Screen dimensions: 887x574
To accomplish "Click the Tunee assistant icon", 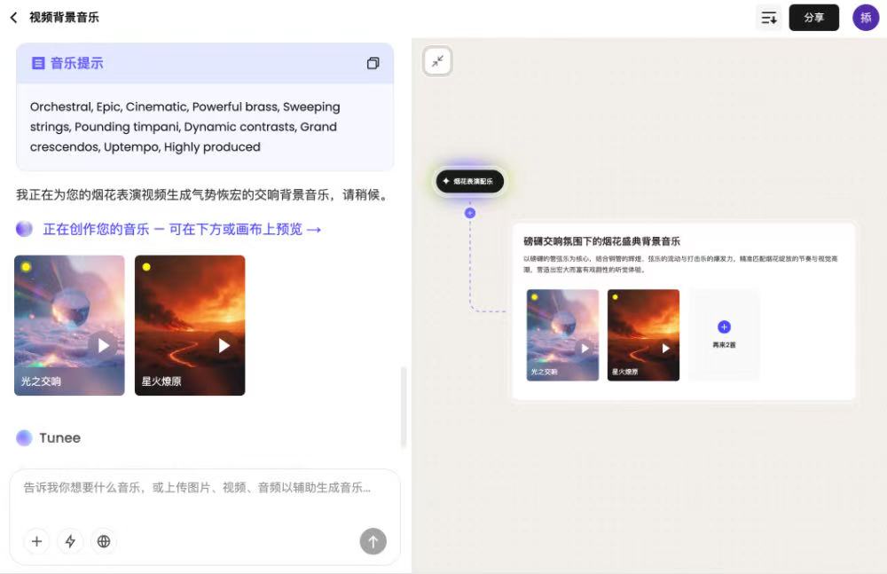I will coord(24,437).
